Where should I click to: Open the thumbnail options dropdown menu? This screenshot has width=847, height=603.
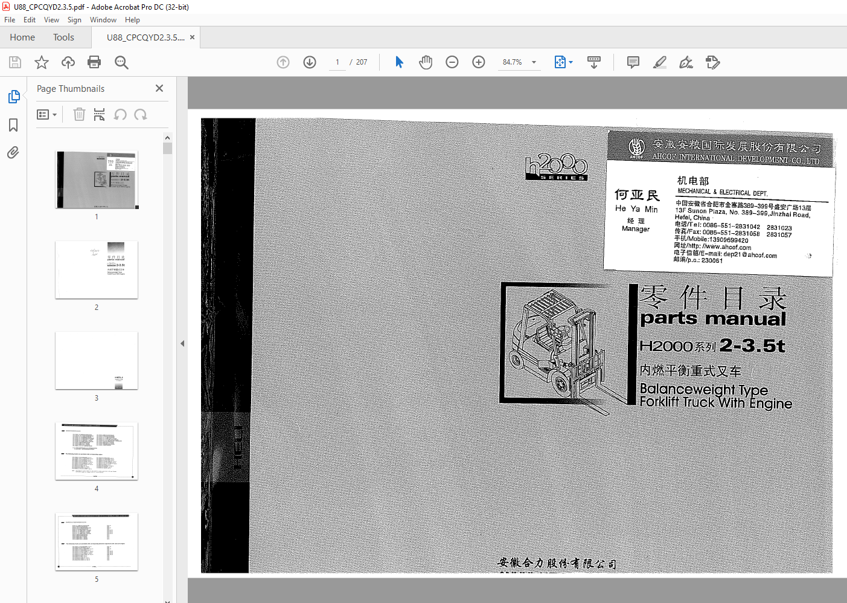46,114
